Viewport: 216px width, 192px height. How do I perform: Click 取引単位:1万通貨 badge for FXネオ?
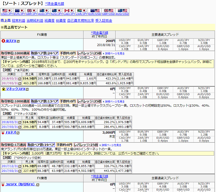click(13, 145)
